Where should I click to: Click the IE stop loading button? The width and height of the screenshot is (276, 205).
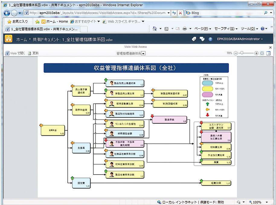(x=180, y=13)
